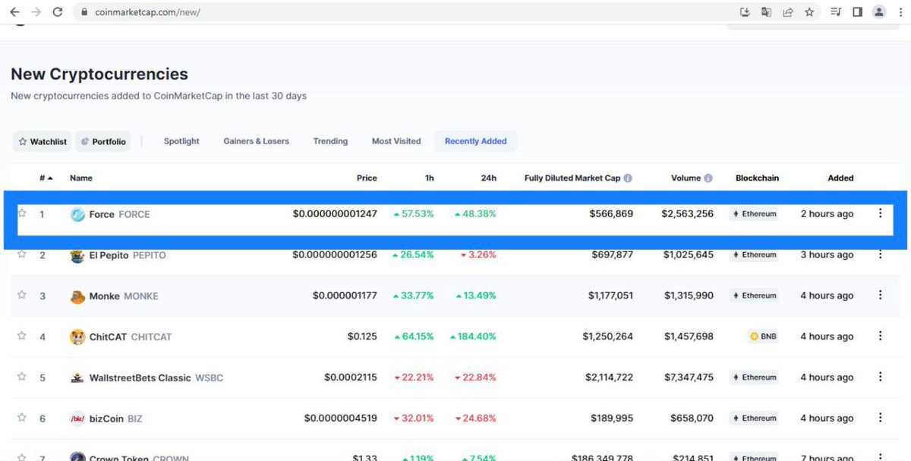Star bizCoin to favorite it
This screenshot has height=461, width=911.
point(23,418)
